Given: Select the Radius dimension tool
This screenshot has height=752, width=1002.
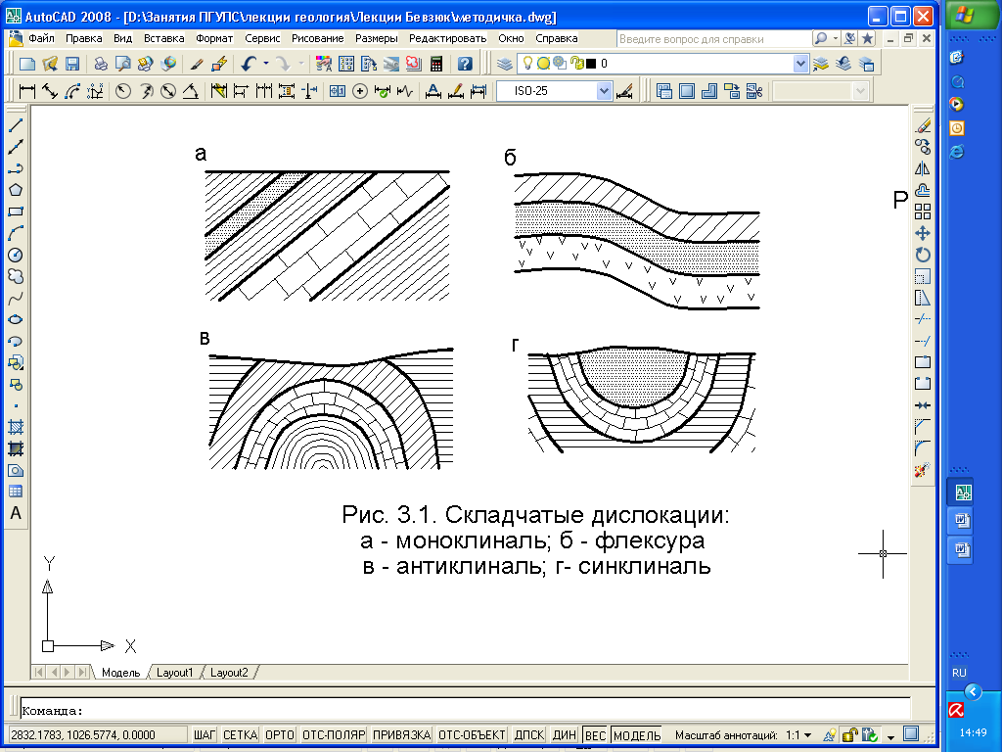Looking at the screenshot, I should (x=123, y=91).
